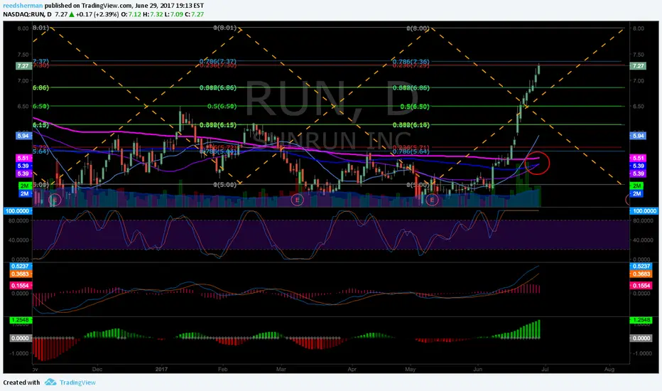Click the Jul label on time axis
This screenshot has height=391, width=662.
click(545, 369)
